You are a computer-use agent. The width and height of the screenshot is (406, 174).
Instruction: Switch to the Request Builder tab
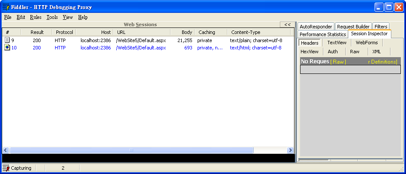click(353, 27)
